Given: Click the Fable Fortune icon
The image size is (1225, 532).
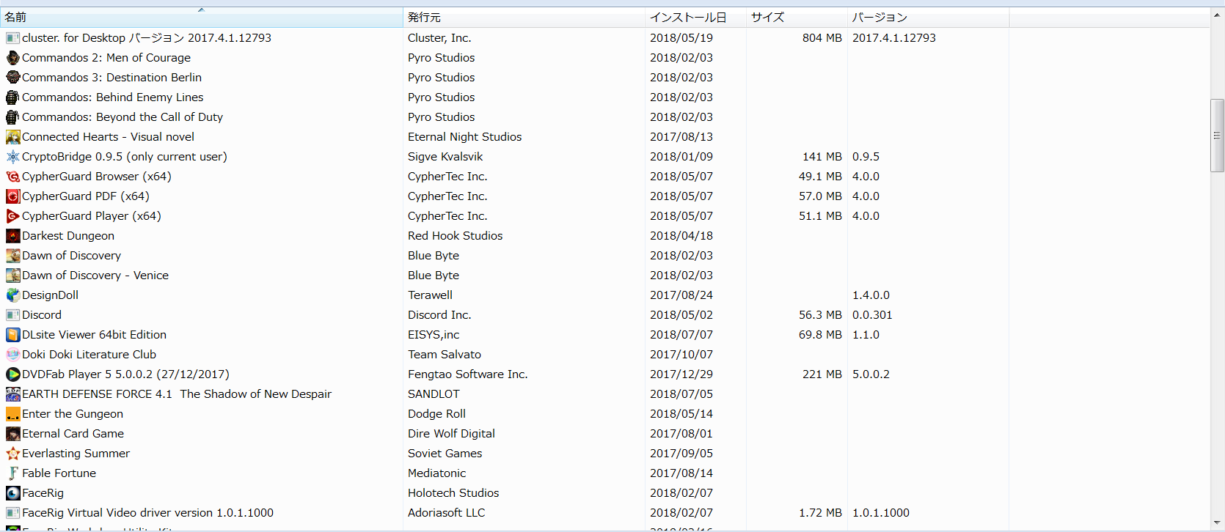Looking at the screenshot, I should (12, 473).
